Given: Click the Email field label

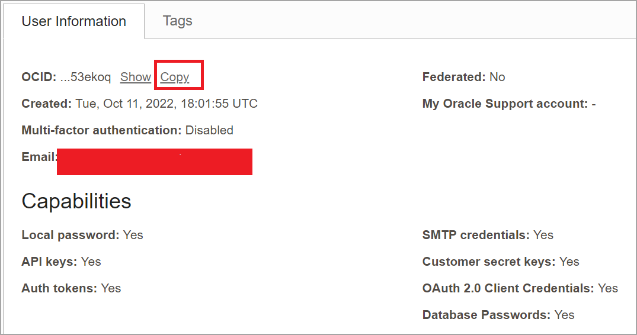Looking at the screenshot, I should (39, 157).
